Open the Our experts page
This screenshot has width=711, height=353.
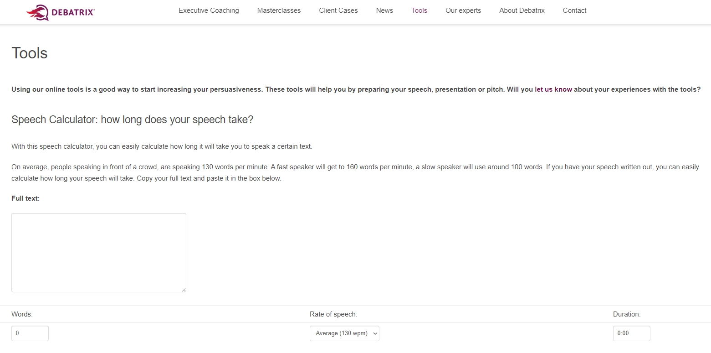click(463, 10)
